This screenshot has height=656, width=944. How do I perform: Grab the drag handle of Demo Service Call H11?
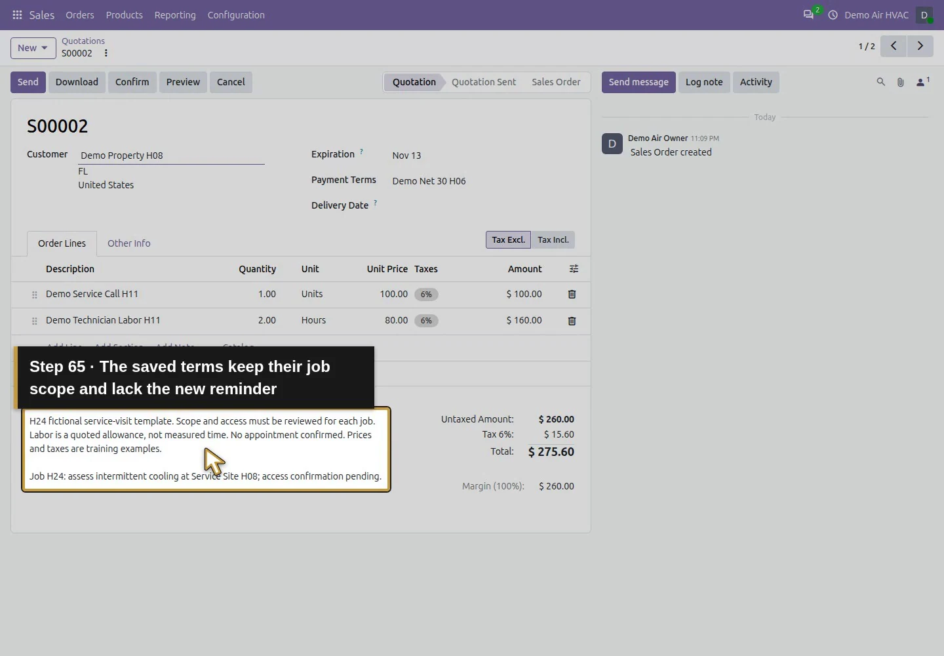34,295
